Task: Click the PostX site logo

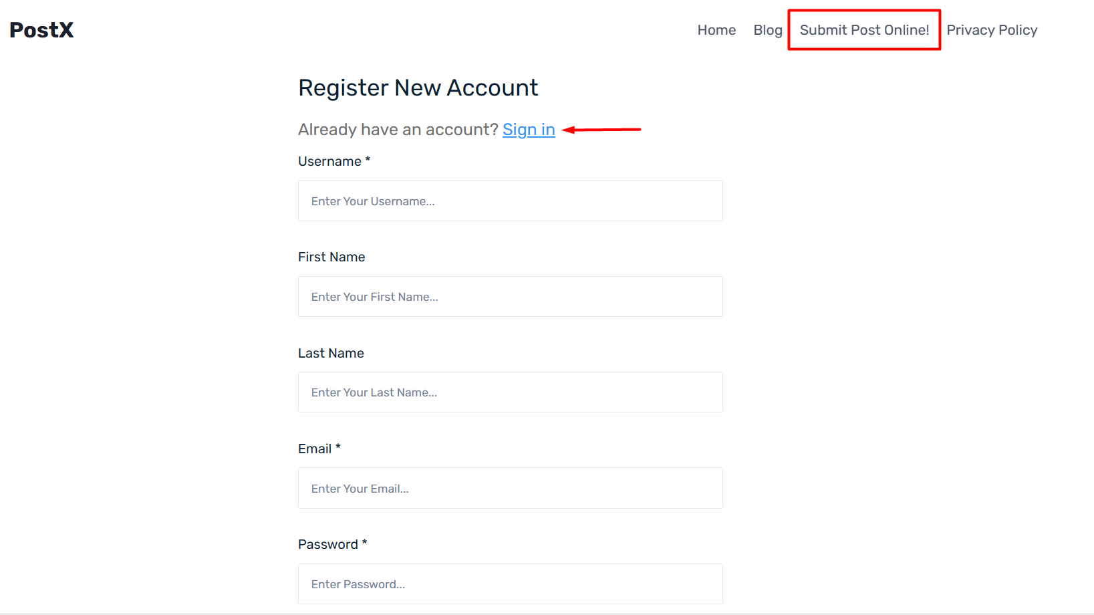Action: point(41,29)
